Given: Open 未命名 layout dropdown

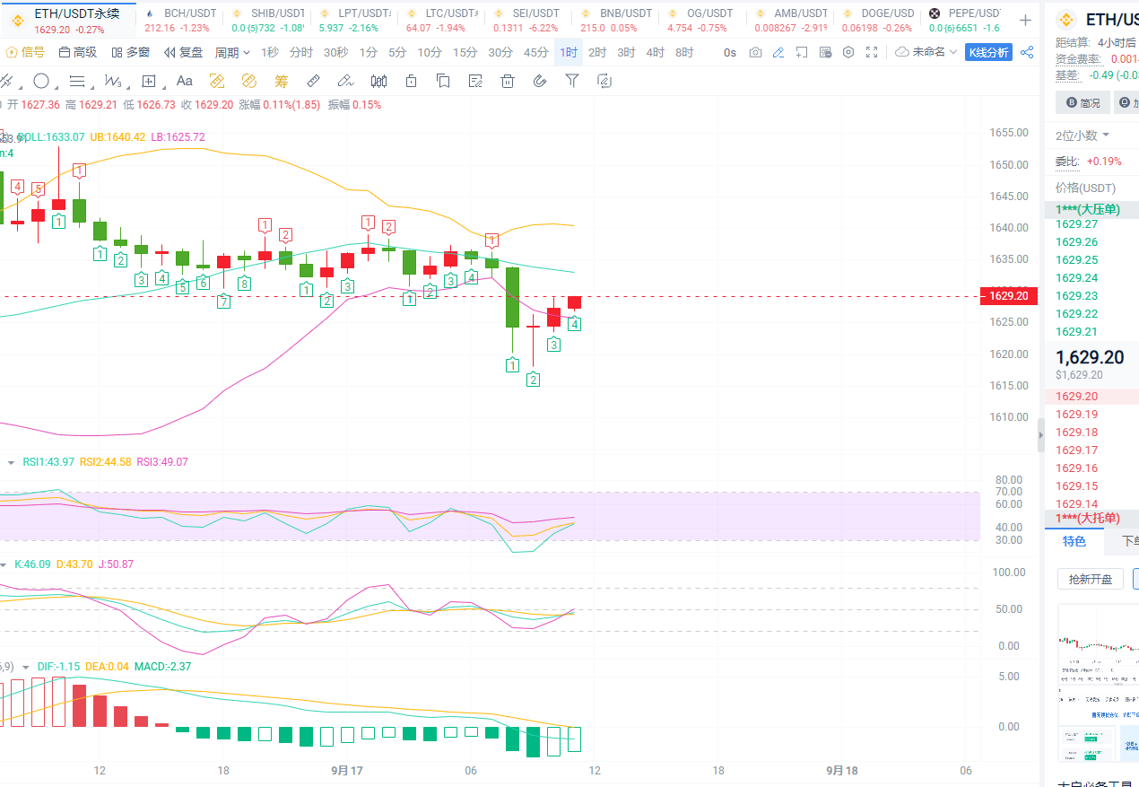Looking at the screenshot, I should [926, 52].
